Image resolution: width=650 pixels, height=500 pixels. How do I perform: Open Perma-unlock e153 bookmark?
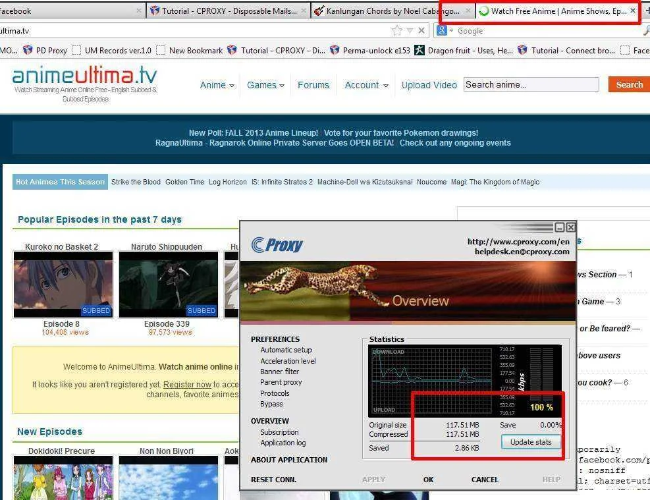(370, 51)
